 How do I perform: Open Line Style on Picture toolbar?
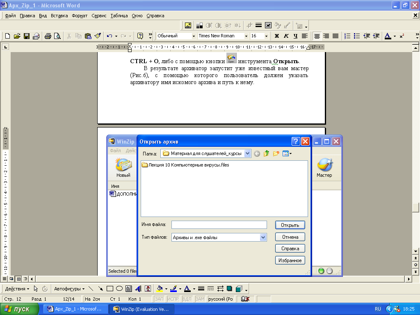point(258,25)
